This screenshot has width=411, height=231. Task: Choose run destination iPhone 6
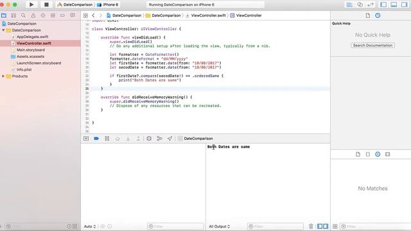point(108,4)
